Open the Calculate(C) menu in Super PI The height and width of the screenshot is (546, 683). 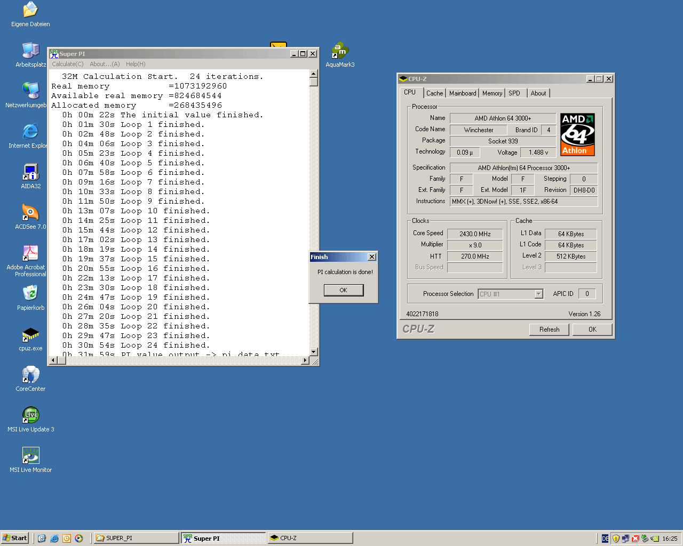pos(68,64)
